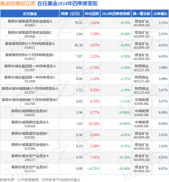The width and height of the screenshot is (169, 182).
Task: Click quarterly change -0.40%
Action: click(125, 45)
